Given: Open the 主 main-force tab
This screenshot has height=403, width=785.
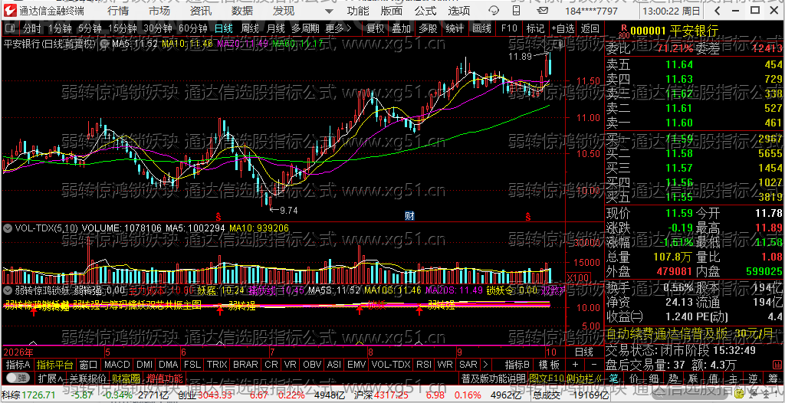Looking at the screenshot, I should [x=733, y=377].
